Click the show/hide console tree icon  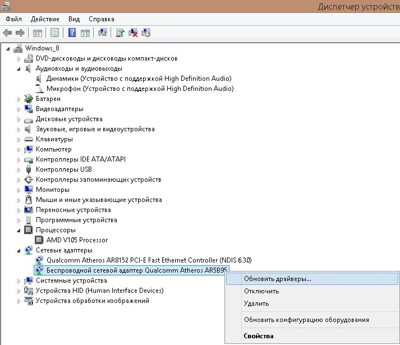click(38, 33)
